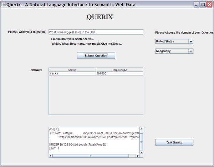The height and width of the screenshot is (167, 214).
Task: Click the stateArea2 column header
Action: tap(119, 70)
